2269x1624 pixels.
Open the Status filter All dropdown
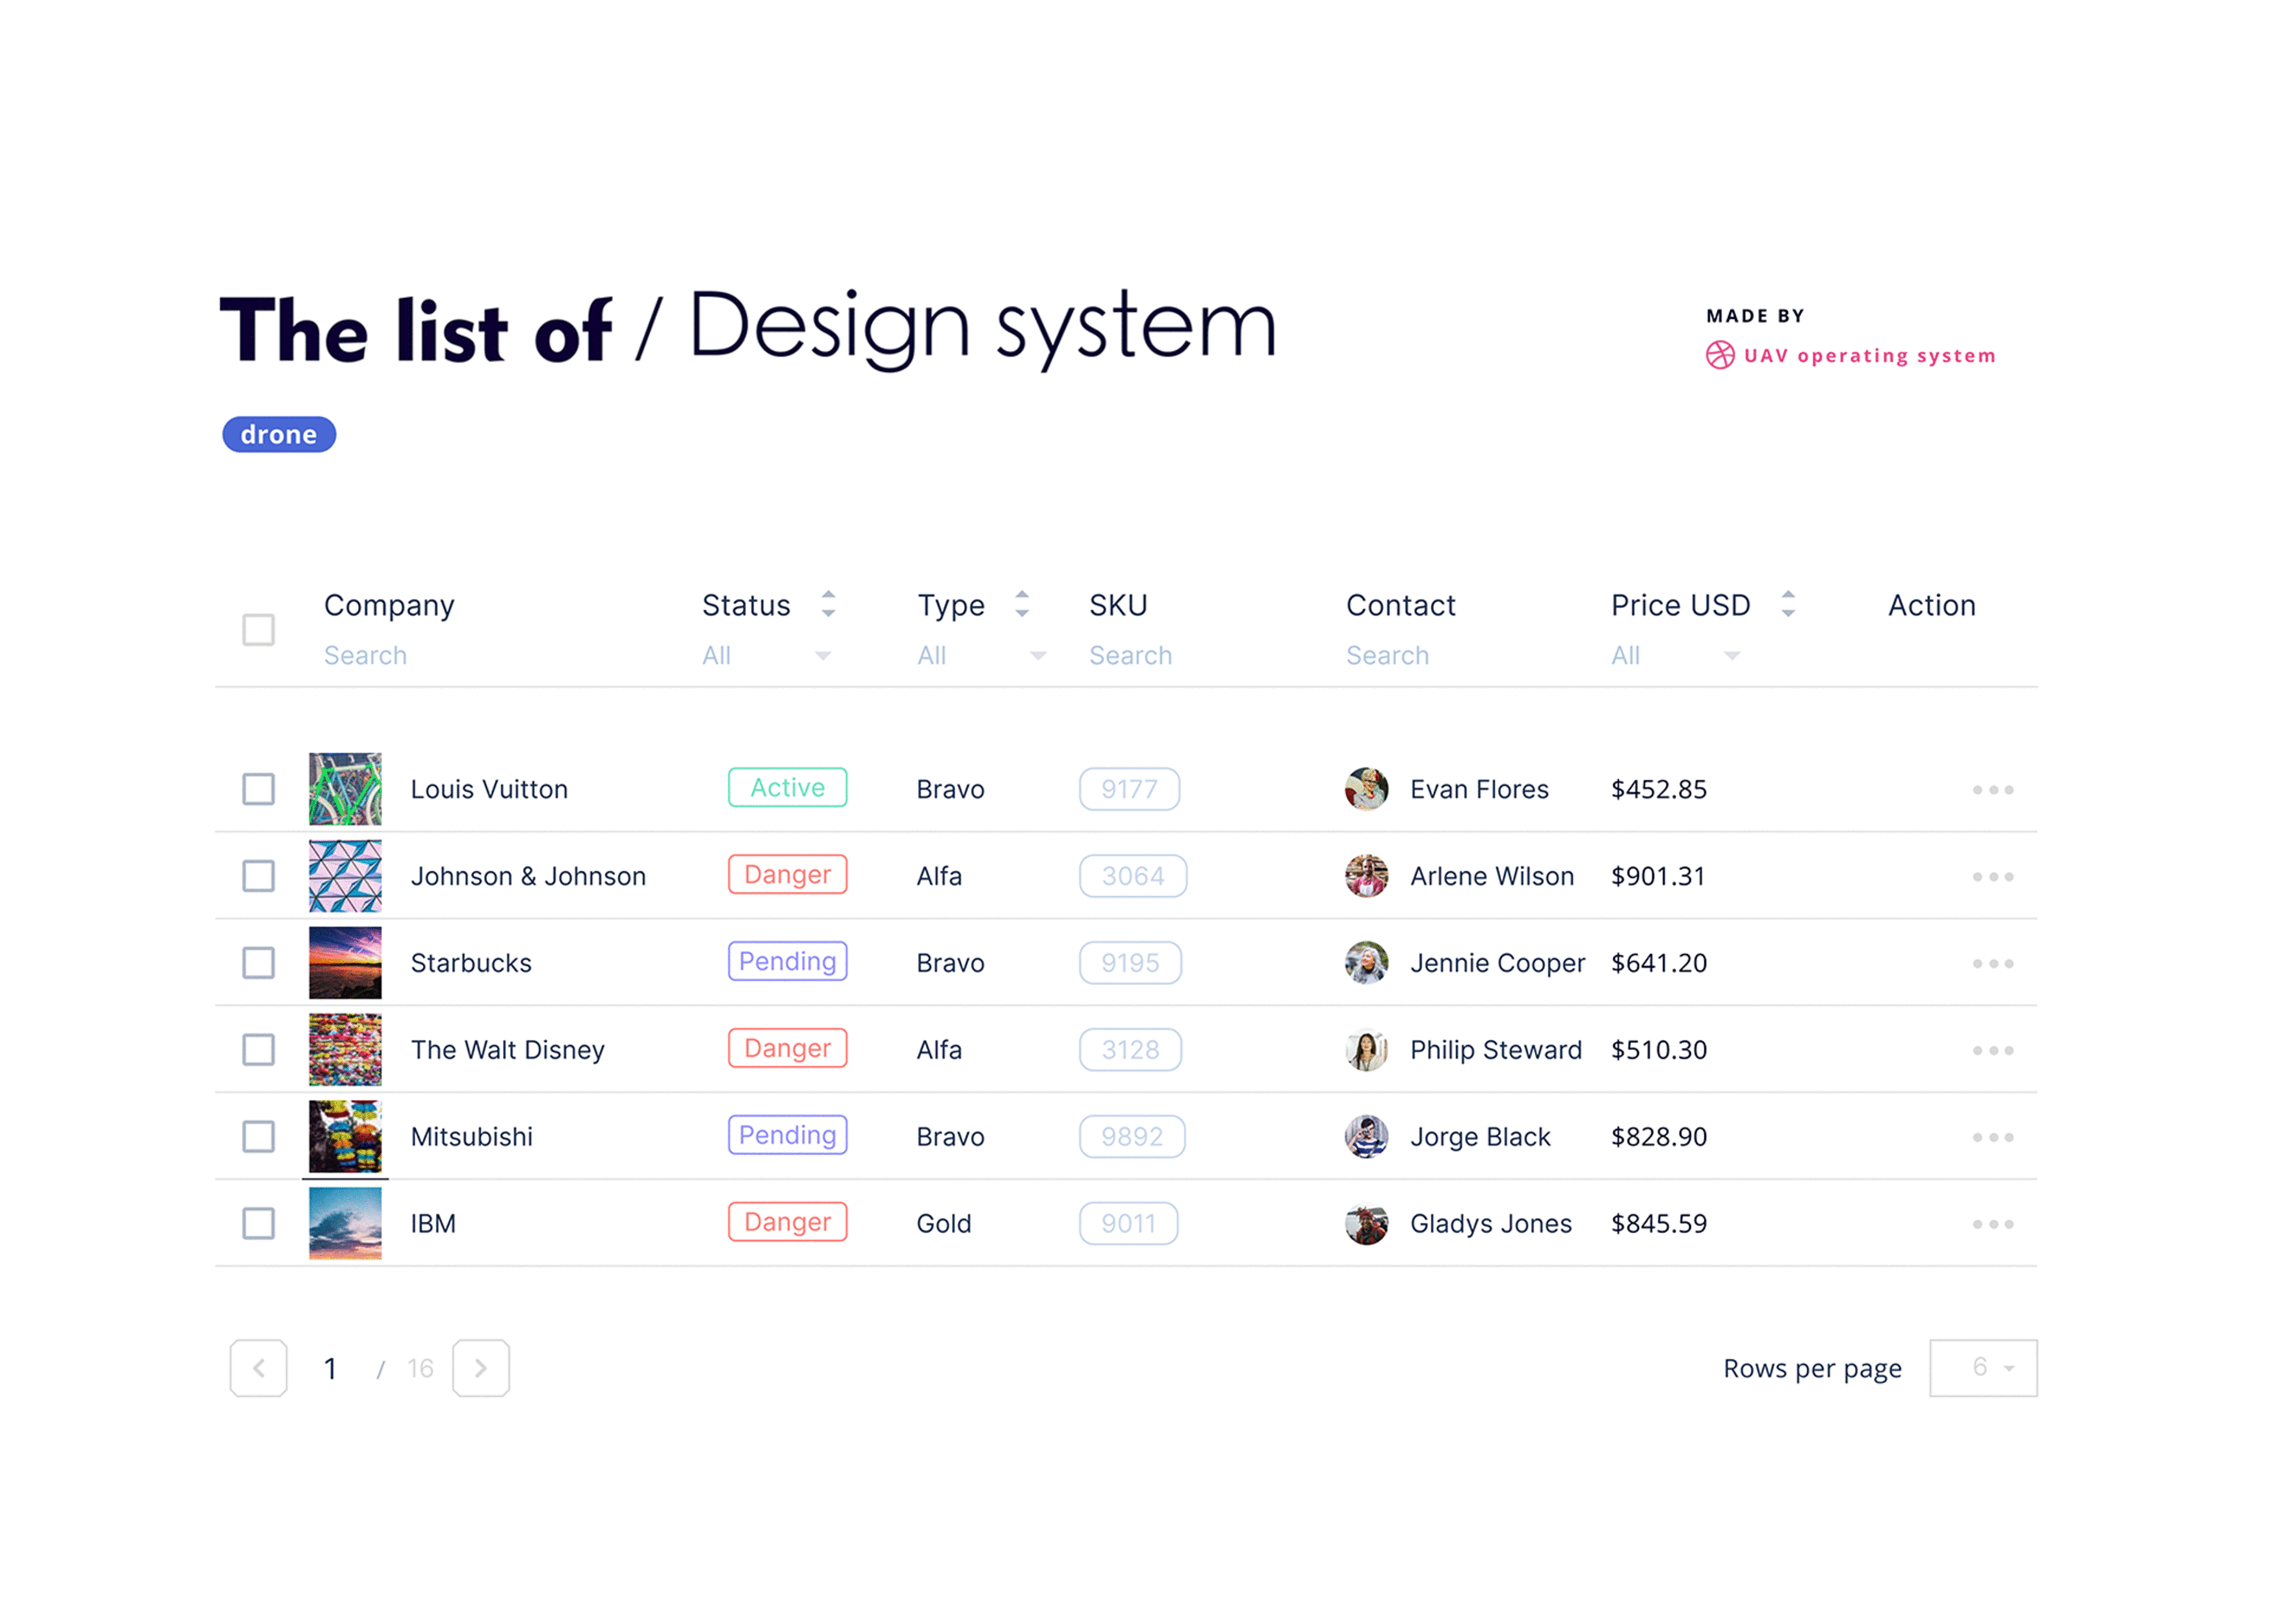pos(767,656)
